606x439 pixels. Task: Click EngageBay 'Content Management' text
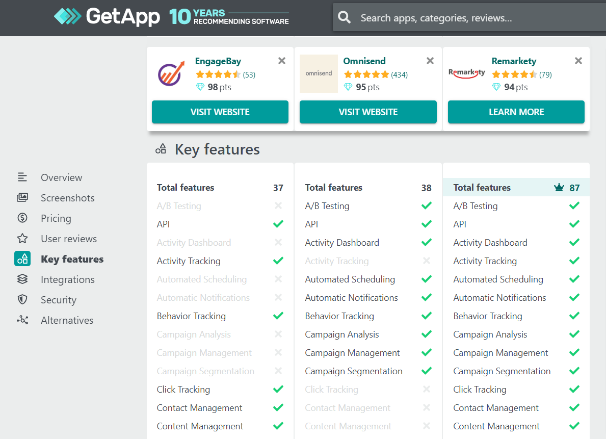click(x=200, y=426)
